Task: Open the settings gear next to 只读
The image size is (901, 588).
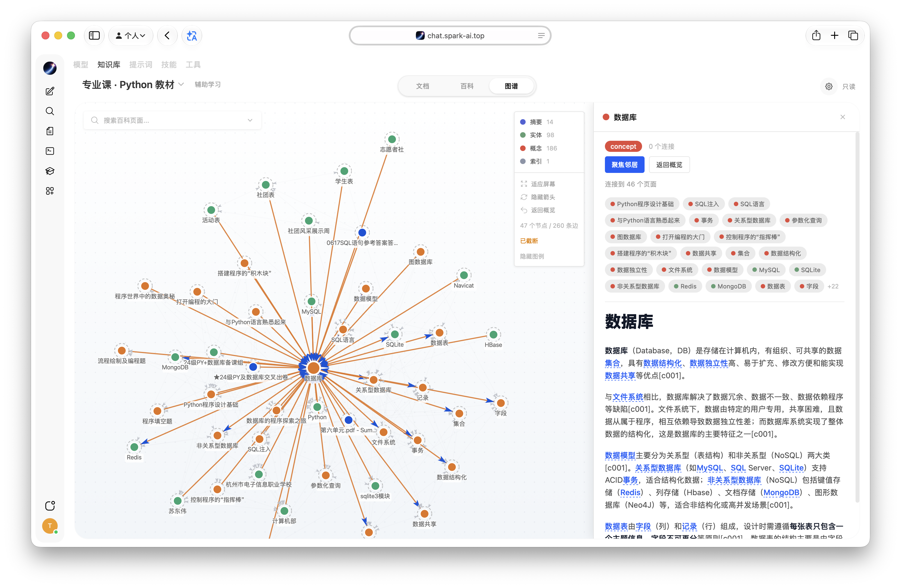Action: (x=829, y=87)
